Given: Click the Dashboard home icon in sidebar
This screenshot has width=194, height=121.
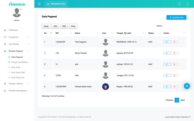Looking at the screenshot, I should [5, 30].
